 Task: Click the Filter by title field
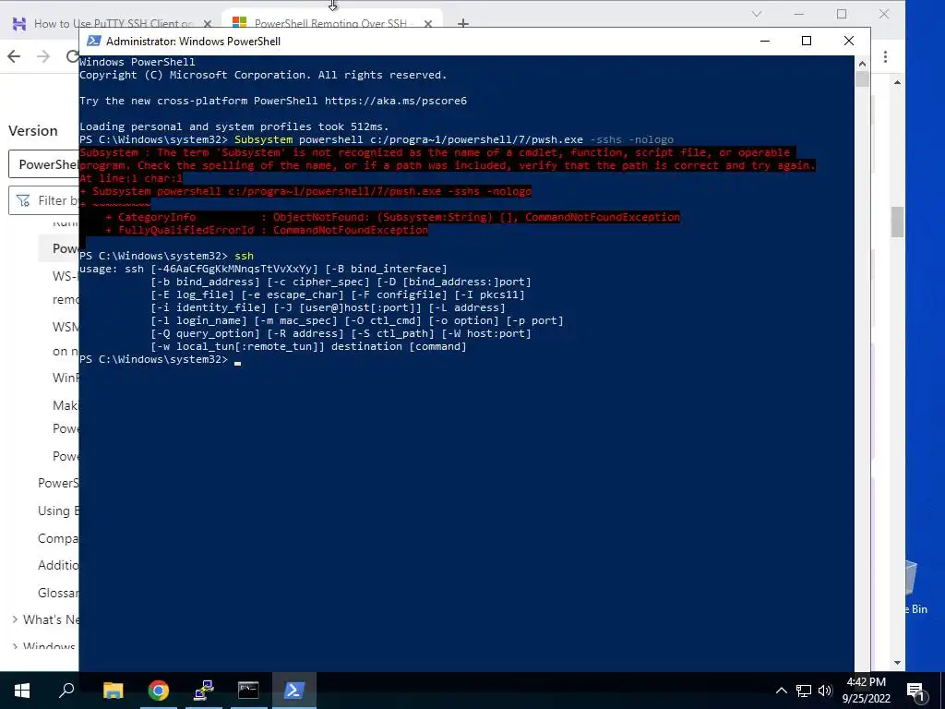tap(43, 200)
